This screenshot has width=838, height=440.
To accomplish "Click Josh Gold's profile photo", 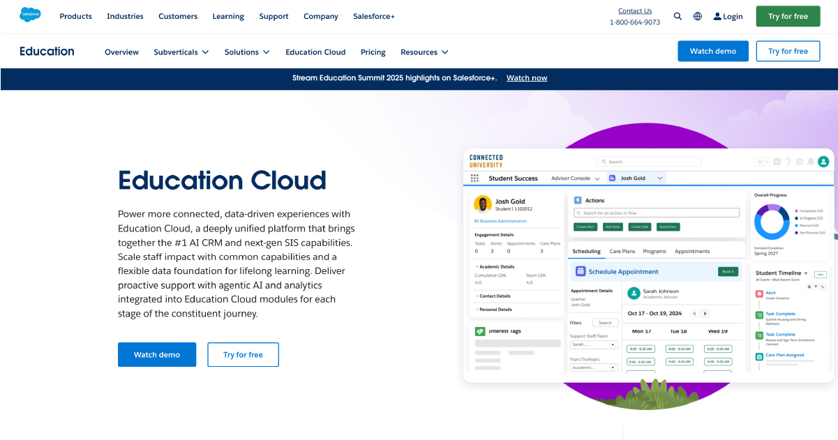I will [x=482, y=204].
